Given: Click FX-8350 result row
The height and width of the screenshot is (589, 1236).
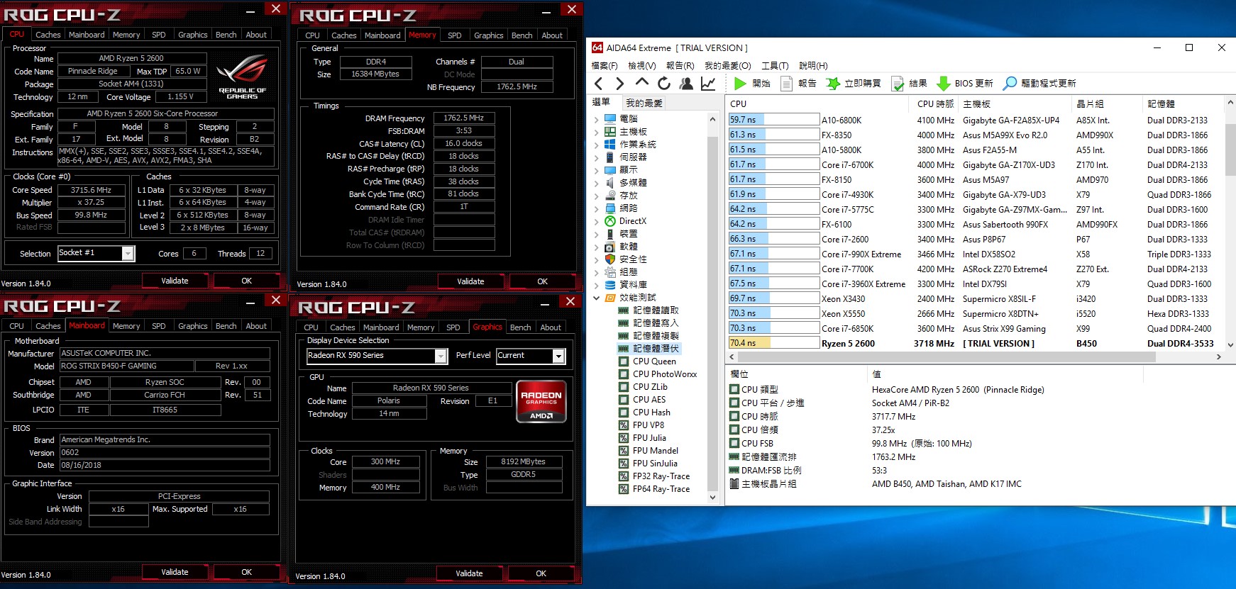Looking at the screenshot, I should 975,135.
